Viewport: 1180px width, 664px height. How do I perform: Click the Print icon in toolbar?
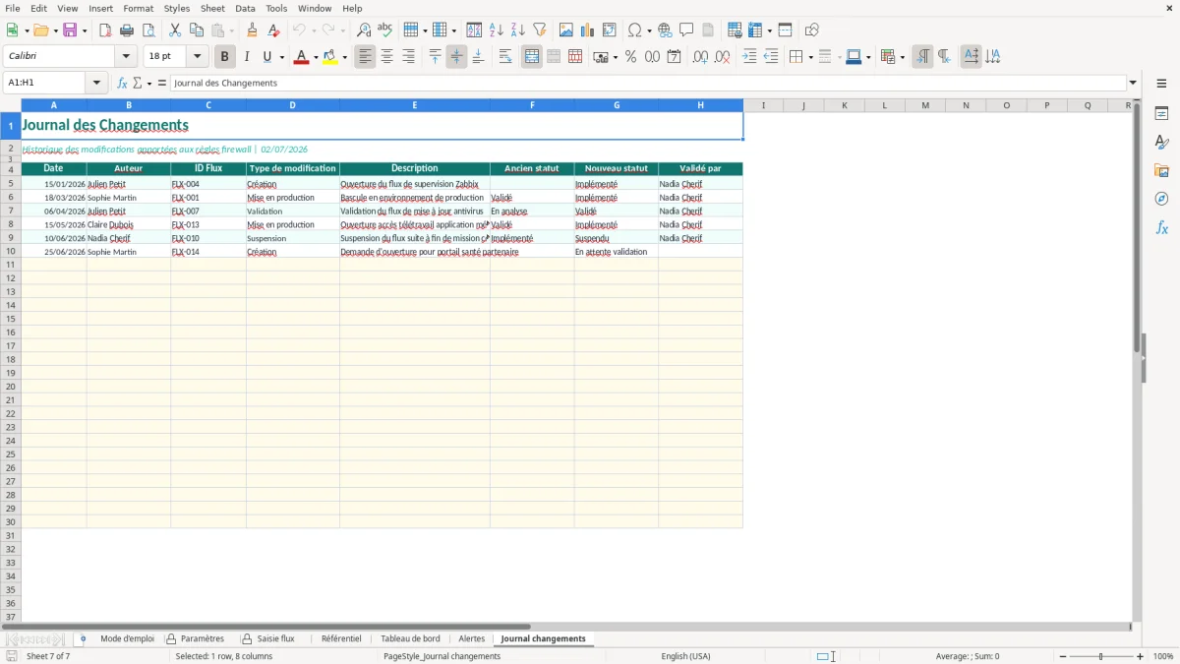(x=127, y=30)
